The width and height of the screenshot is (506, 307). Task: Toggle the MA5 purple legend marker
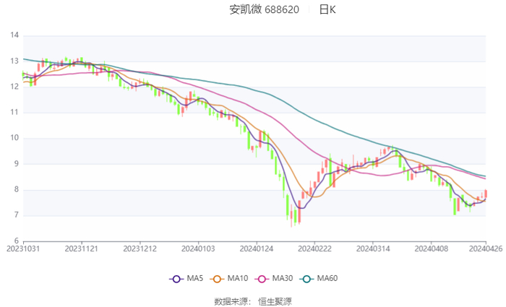(176, 279)
